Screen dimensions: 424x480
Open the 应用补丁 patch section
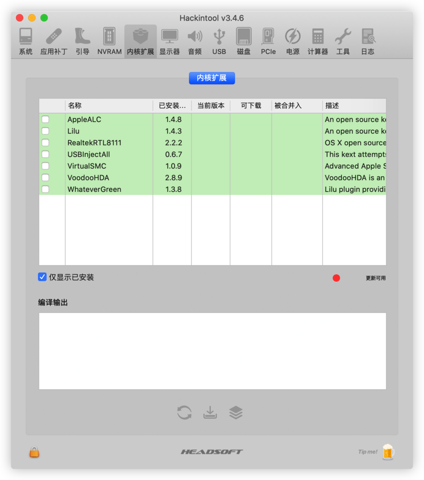click(x=54, y=41)
